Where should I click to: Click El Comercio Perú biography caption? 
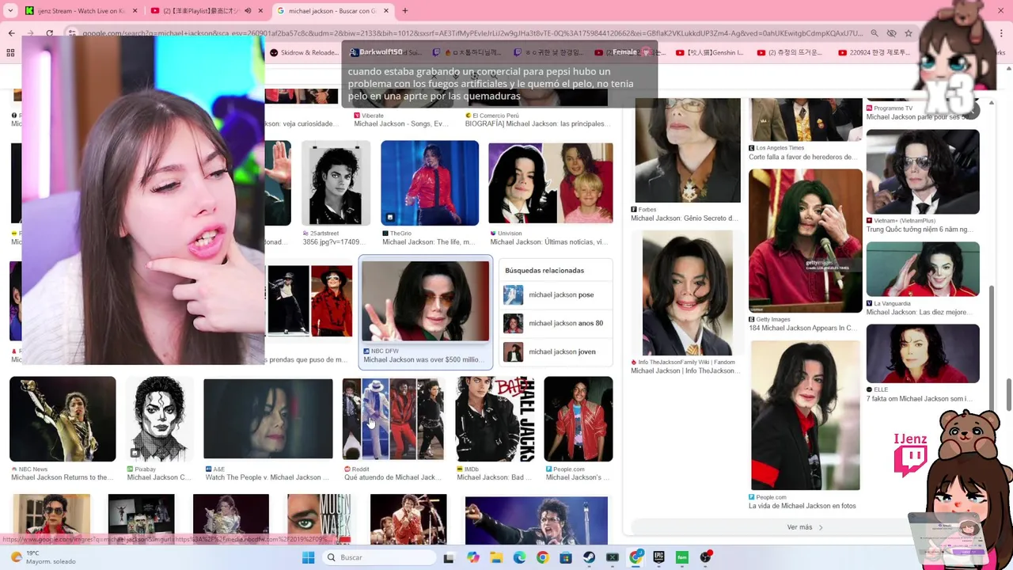[537, 123]
